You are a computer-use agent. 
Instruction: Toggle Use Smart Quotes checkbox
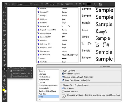pyautogui.click(x=63, y=74)
